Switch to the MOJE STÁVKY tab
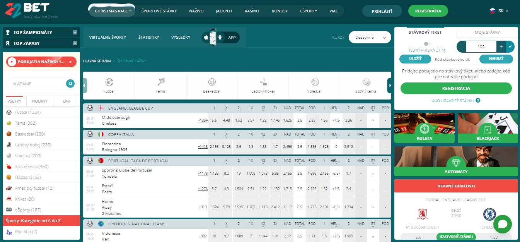 (x=488, y=33)
